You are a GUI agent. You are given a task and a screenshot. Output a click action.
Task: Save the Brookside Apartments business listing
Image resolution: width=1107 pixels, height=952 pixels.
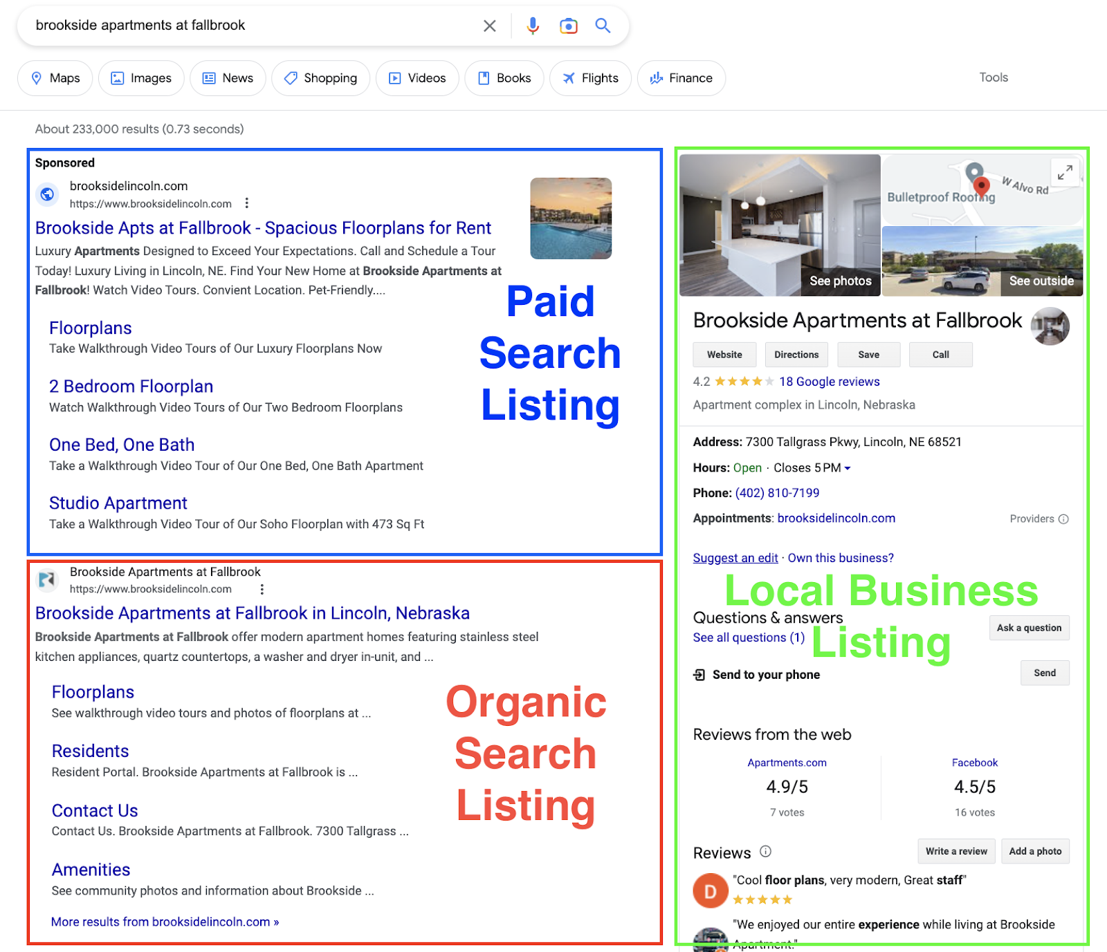869,355
